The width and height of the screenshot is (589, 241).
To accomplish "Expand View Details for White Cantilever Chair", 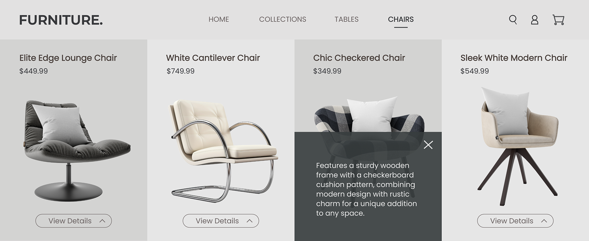I will (x=221, y=221).
